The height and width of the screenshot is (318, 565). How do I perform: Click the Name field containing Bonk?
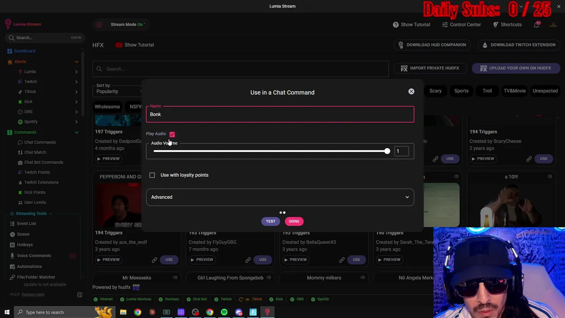[280, 114]
